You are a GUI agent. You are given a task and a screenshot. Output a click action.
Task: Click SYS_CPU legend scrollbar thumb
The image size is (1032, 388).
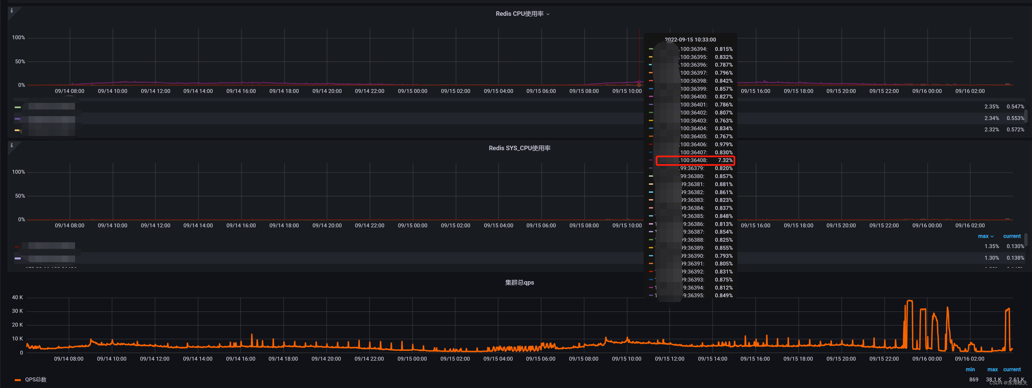pyautogui.click(x=1026, y=240)
